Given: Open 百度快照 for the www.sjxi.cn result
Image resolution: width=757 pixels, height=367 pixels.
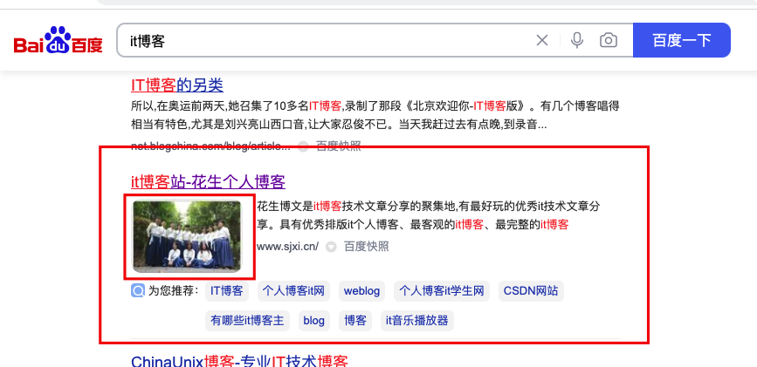Looking at the screenshot, I should (x=366, y=247).
